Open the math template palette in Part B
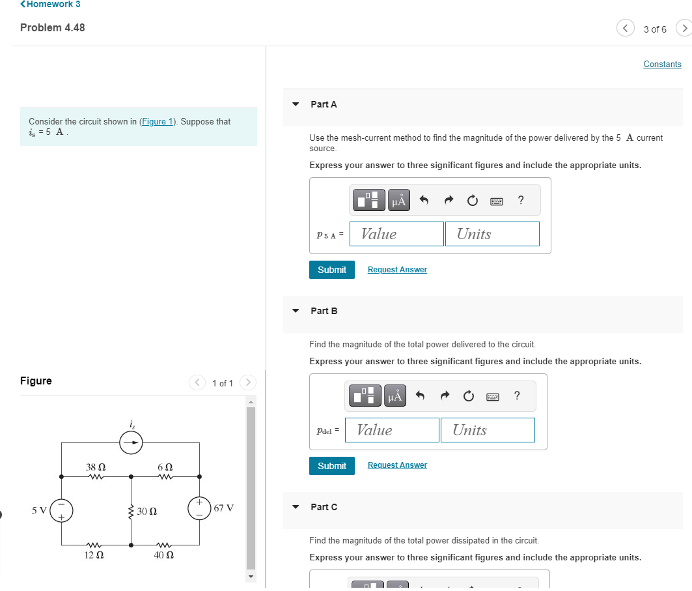692x591 pixels. [365, 395]
